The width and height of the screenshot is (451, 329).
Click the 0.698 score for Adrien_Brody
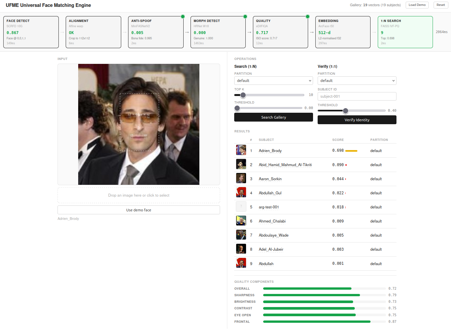(x=338, y=150)
